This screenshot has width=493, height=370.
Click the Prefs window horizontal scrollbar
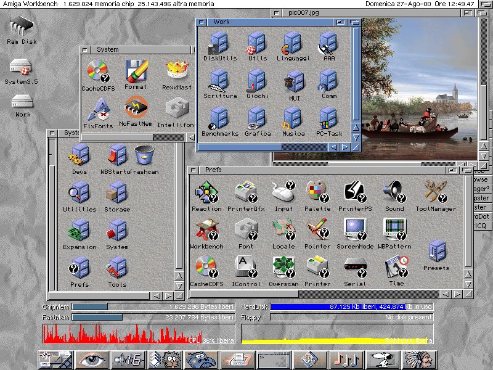coord(314,294)
